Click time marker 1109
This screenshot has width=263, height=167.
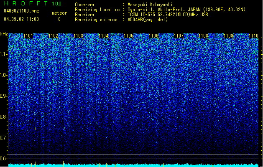pyautogui.click(x=229, y=36)
